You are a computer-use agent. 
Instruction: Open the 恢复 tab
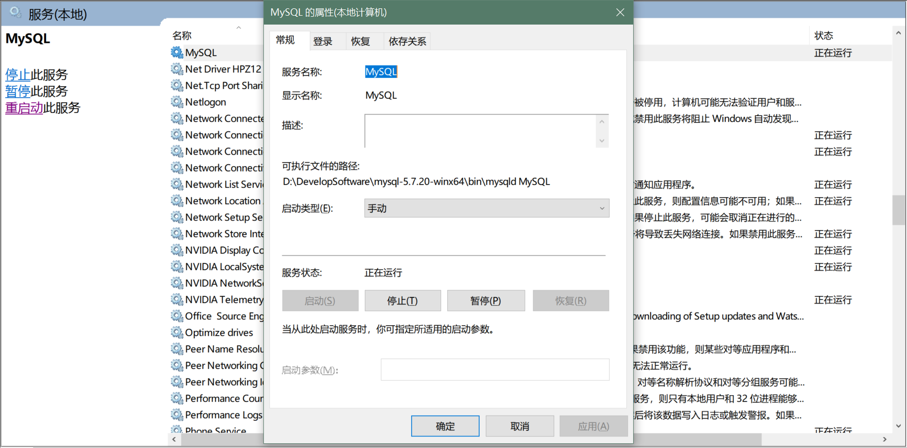click(x=360, y=41)
